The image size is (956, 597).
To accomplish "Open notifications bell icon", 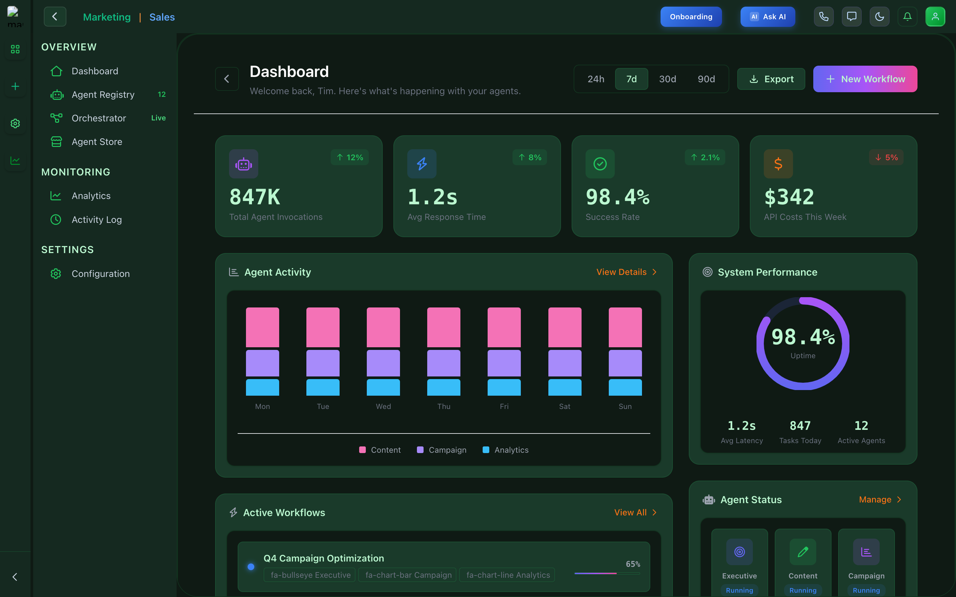I will [908, 17].
